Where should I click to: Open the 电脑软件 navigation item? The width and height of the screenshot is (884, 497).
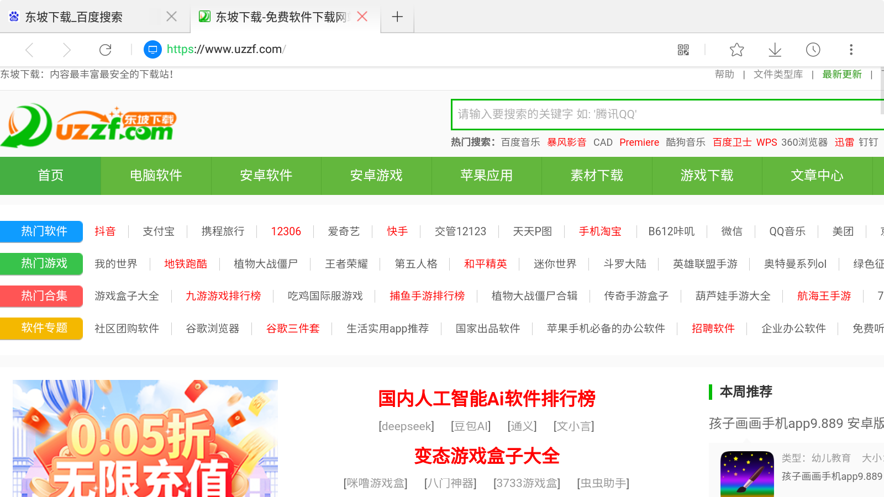156,176
